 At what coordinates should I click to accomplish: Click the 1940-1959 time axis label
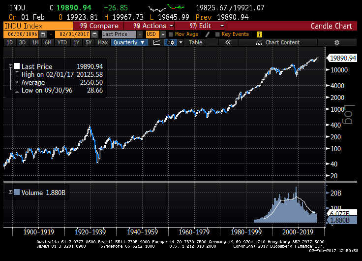(142, 232)
